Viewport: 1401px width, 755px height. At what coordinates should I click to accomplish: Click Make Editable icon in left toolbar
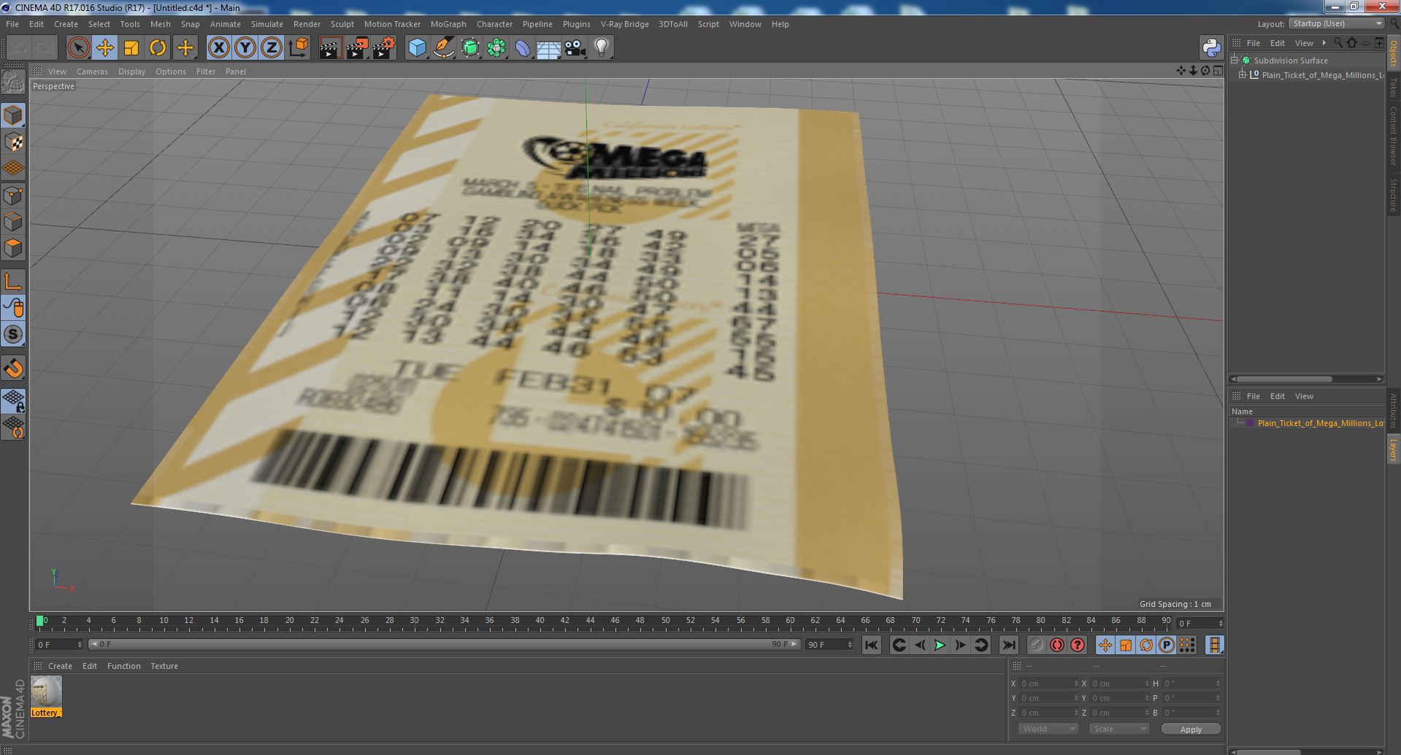pos(13,82)
